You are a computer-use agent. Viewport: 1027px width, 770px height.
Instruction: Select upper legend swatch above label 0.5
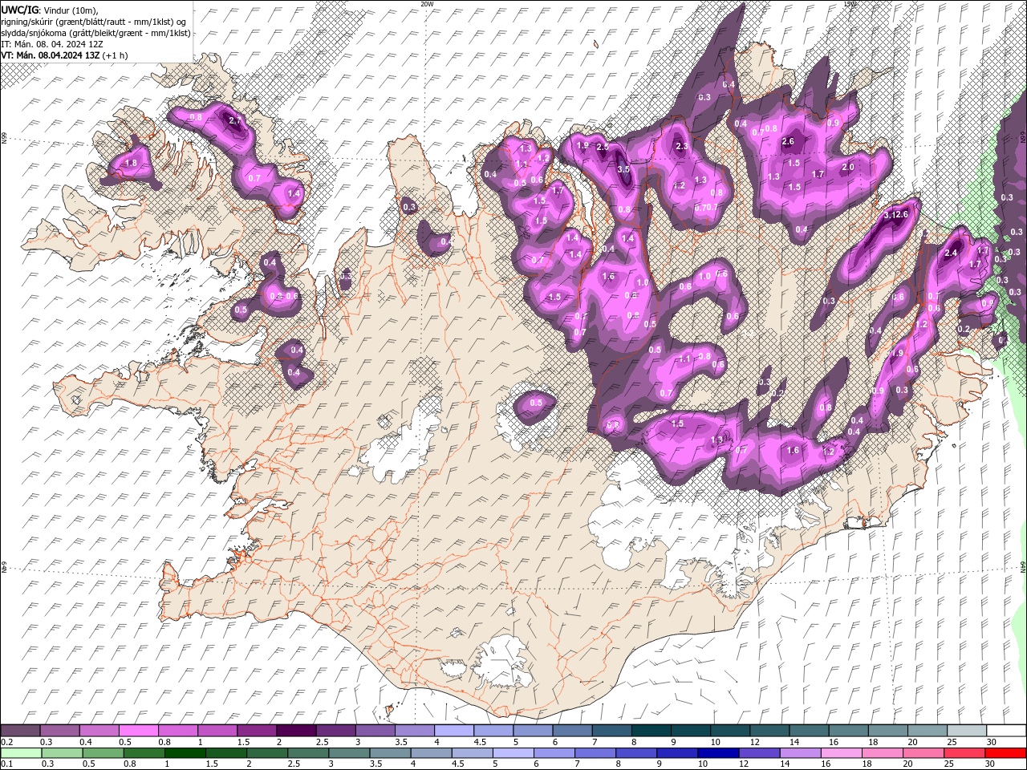pos(138,731)
